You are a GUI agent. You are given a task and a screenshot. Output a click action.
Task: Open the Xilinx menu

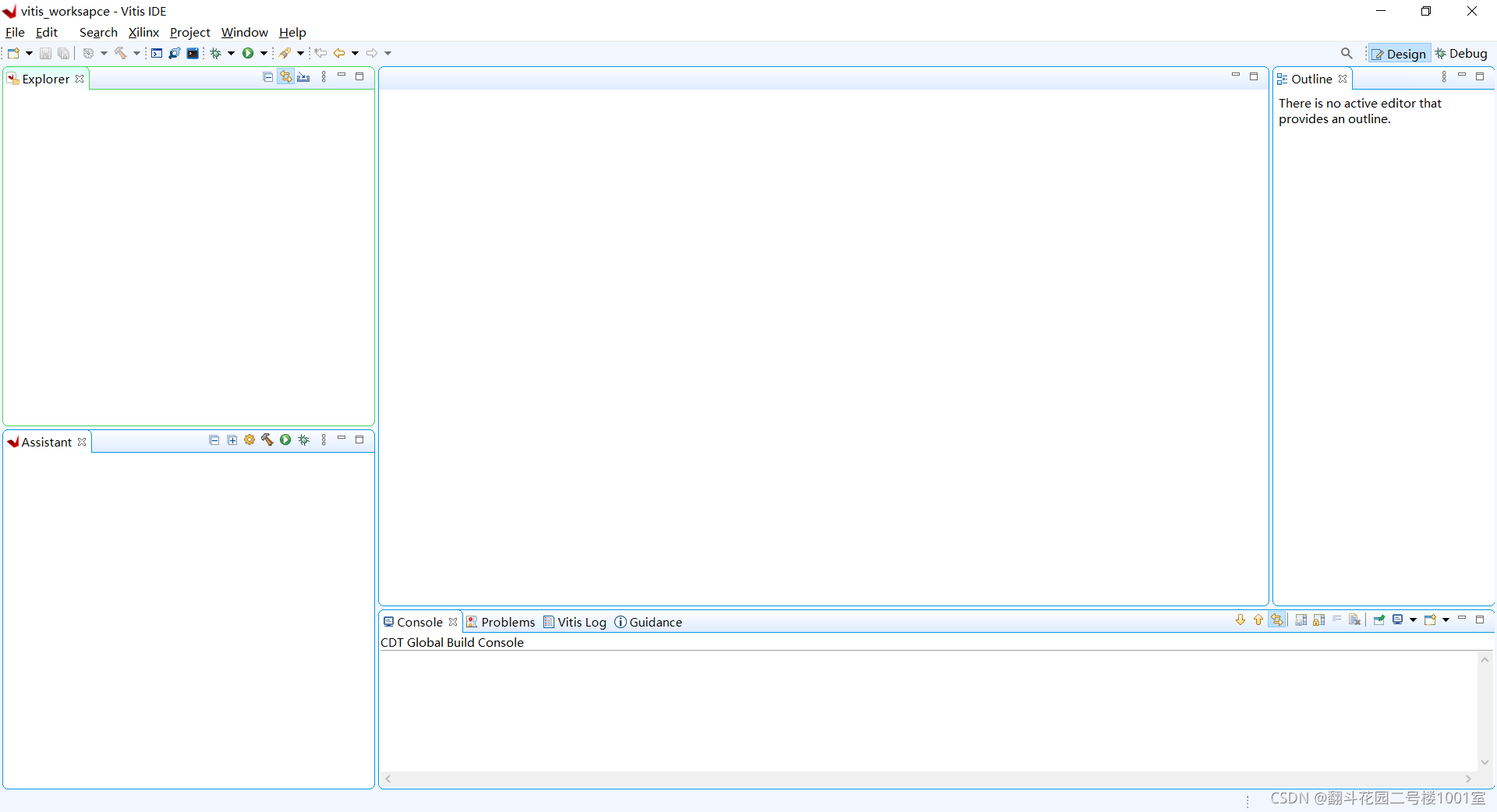pos(143,32)
